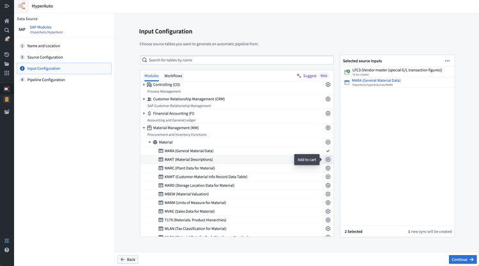
Task: Select the LFC3 Vendor master selected input
Action: coord(397,72)
